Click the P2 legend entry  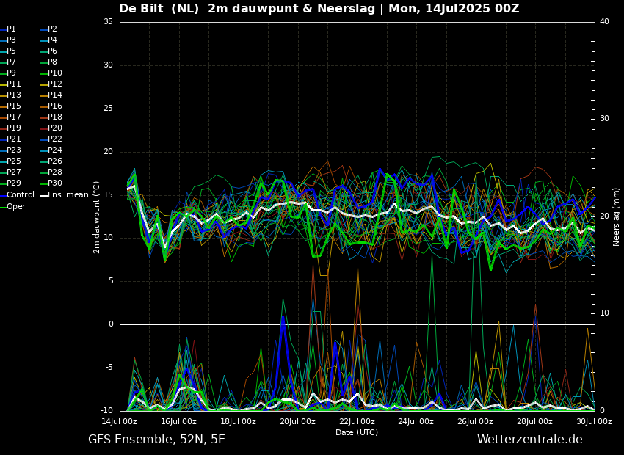tap(49, 29)
